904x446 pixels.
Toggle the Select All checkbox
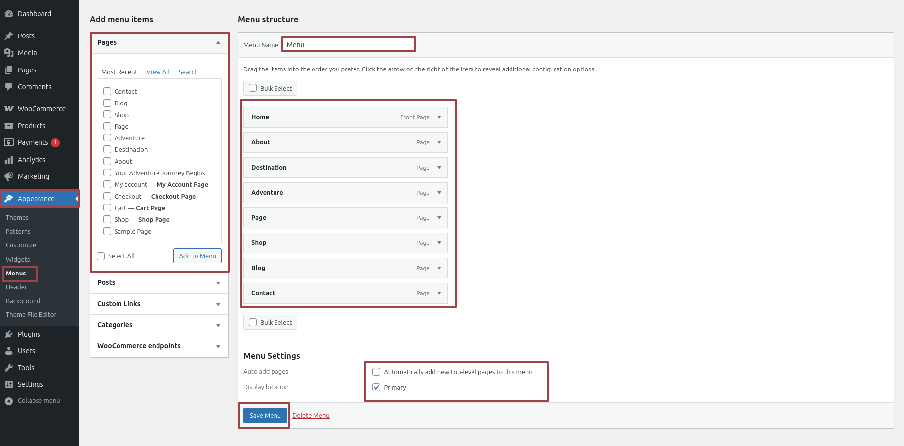coord(101,256)
